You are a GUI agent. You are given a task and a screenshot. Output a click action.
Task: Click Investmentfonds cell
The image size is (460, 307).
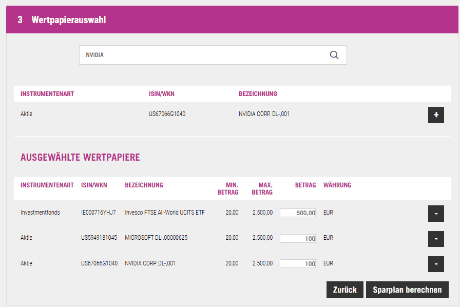[x=40, y=213]
